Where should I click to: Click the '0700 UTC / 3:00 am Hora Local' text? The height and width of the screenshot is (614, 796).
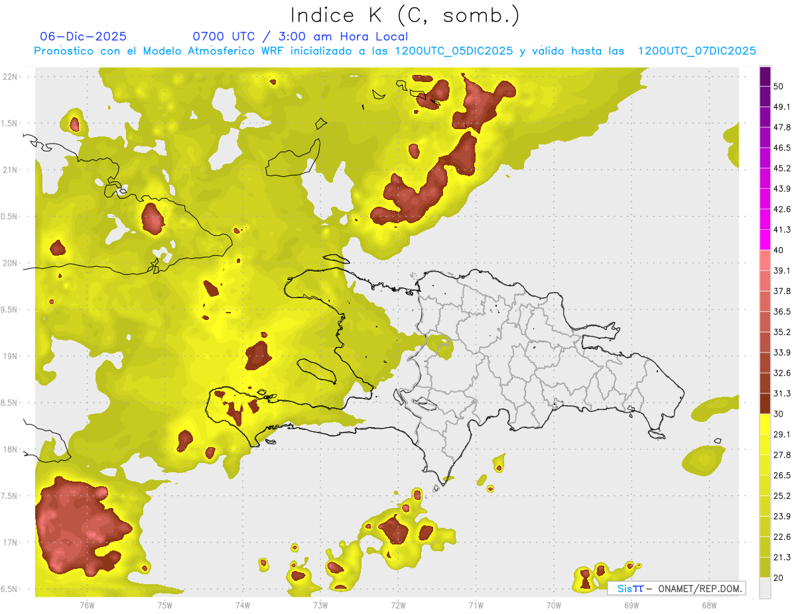[300, 36]
